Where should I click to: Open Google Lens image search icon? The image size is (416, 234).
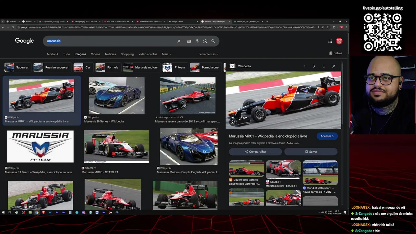[205, 41]
